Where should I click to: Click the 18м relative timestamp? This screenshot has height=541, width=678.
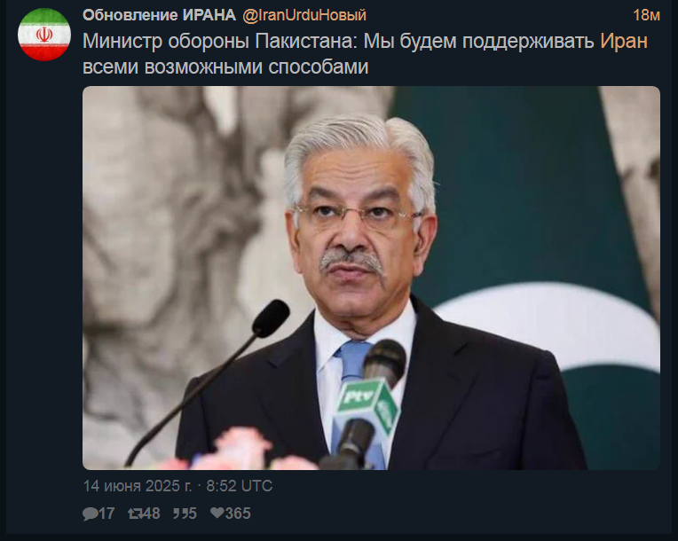[646, 15]
